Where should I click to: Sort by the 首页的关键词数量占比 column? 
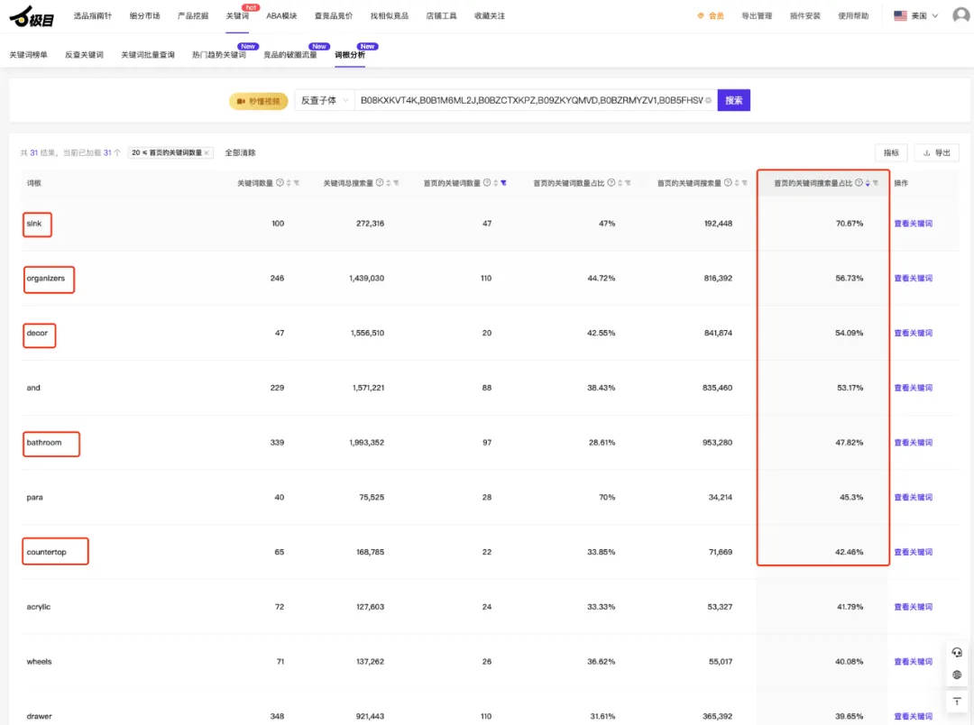620,183
